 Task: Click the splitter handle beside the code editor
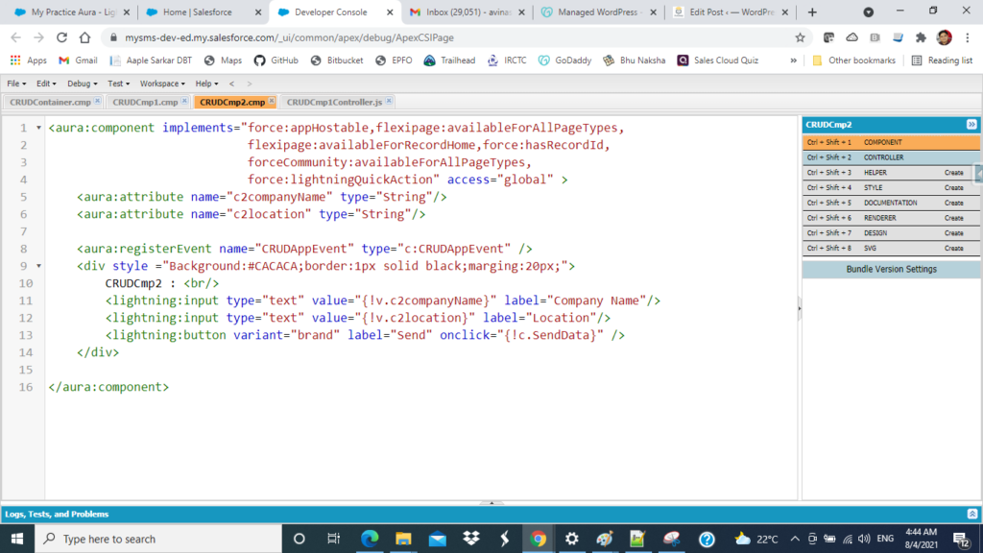(x=800, y=308)
